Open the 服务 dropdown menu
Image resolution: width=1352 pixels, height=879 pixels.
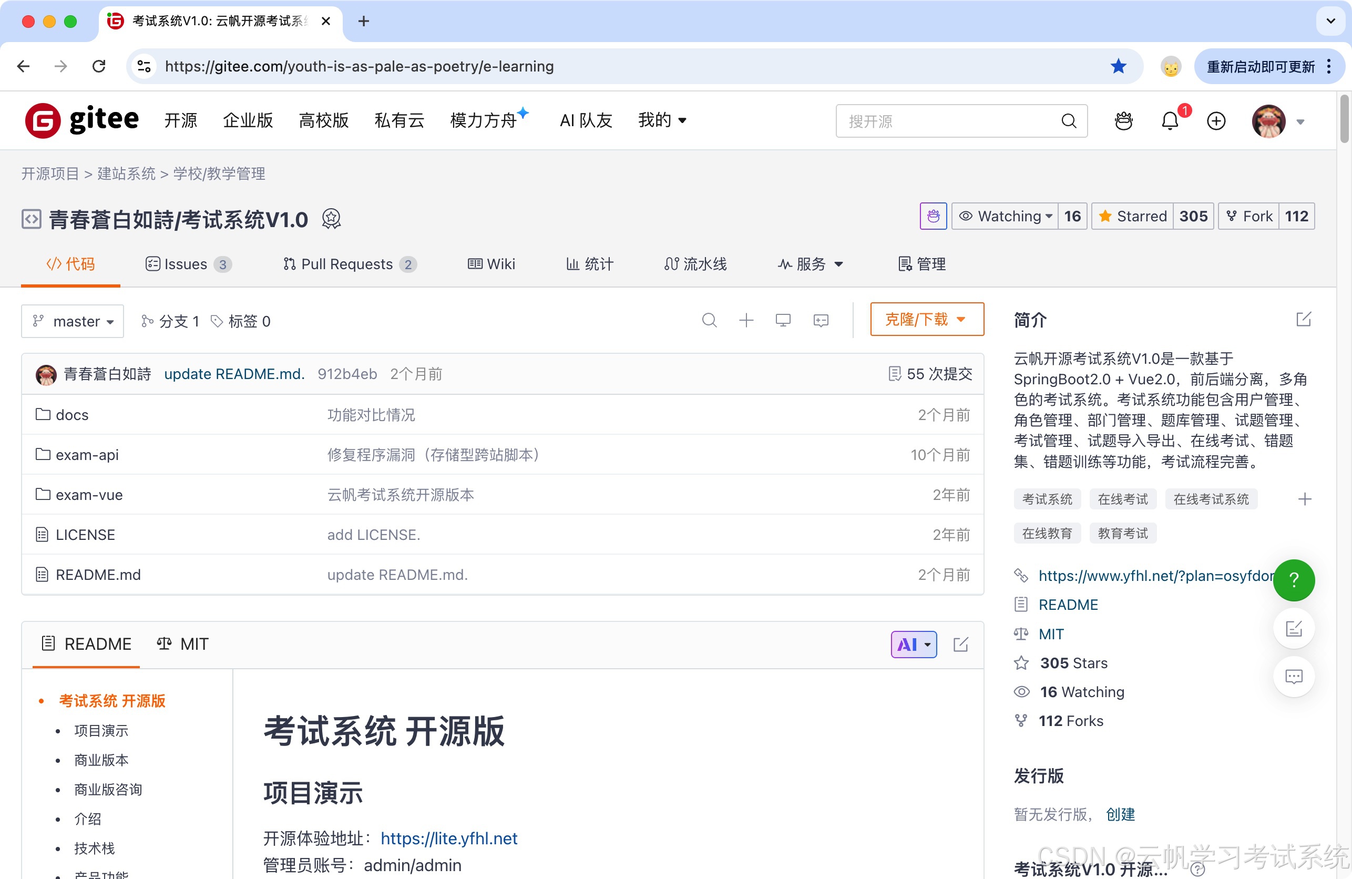810,264
